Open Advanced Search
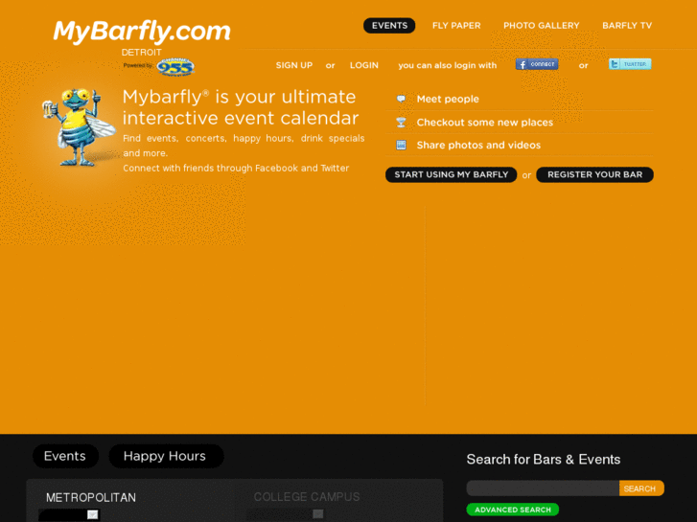 513,510
